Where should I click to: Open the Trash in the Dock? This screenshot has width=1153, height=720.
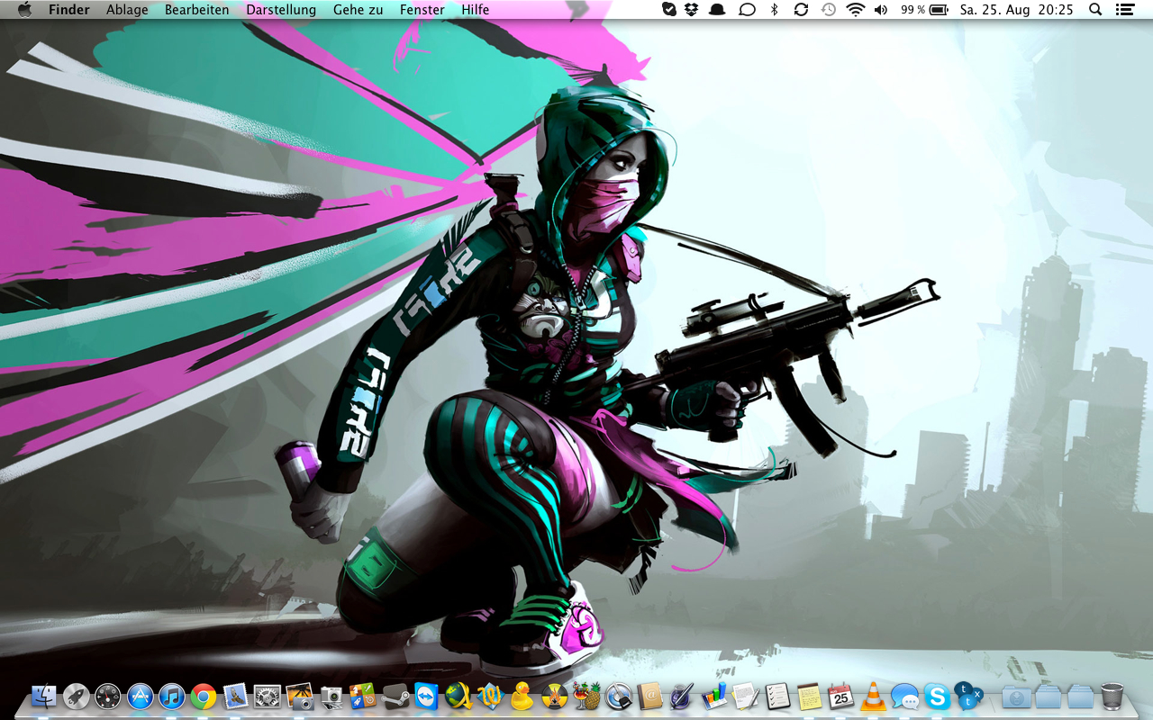coord(1112,696)
